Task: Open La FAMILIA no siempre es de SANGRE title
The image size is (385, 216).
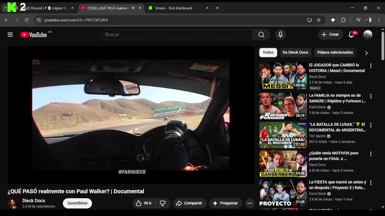Action: pos(337,98)
